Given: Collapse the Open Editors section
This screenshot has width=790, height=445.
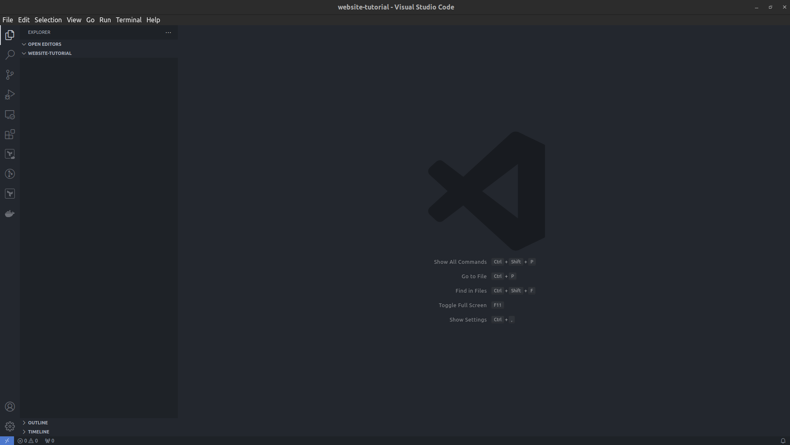Looking at the screenshot, I should pos(99,44).
